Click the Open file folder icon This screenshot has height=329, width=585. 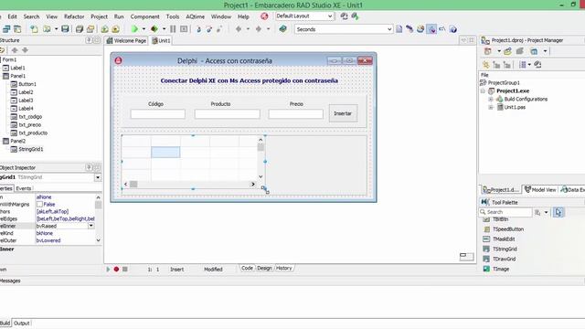pos(47,28)
